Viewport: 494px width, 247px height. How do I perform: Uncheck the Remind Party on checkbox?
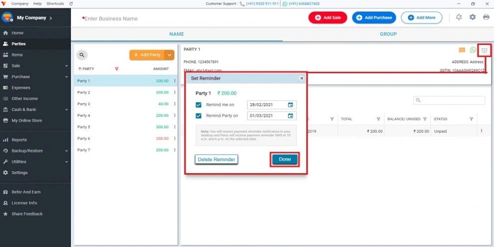click(199, 116)
